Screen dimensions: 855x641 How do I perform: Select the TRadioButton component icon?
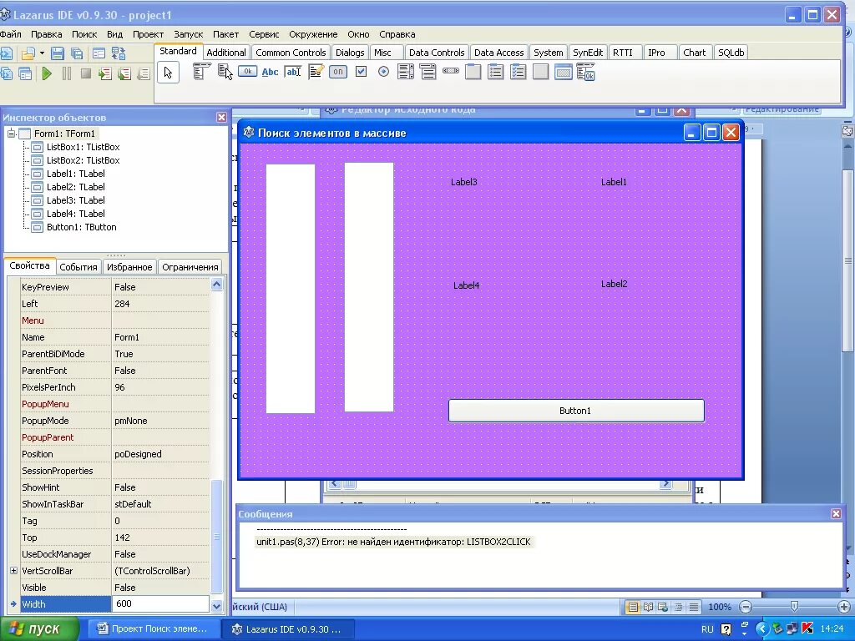[x=383, y=72]
